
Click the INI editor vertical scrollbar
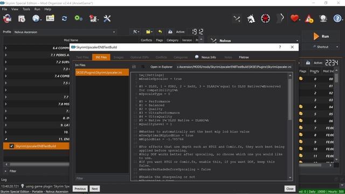pyautogui.click(x=290, y=99)
